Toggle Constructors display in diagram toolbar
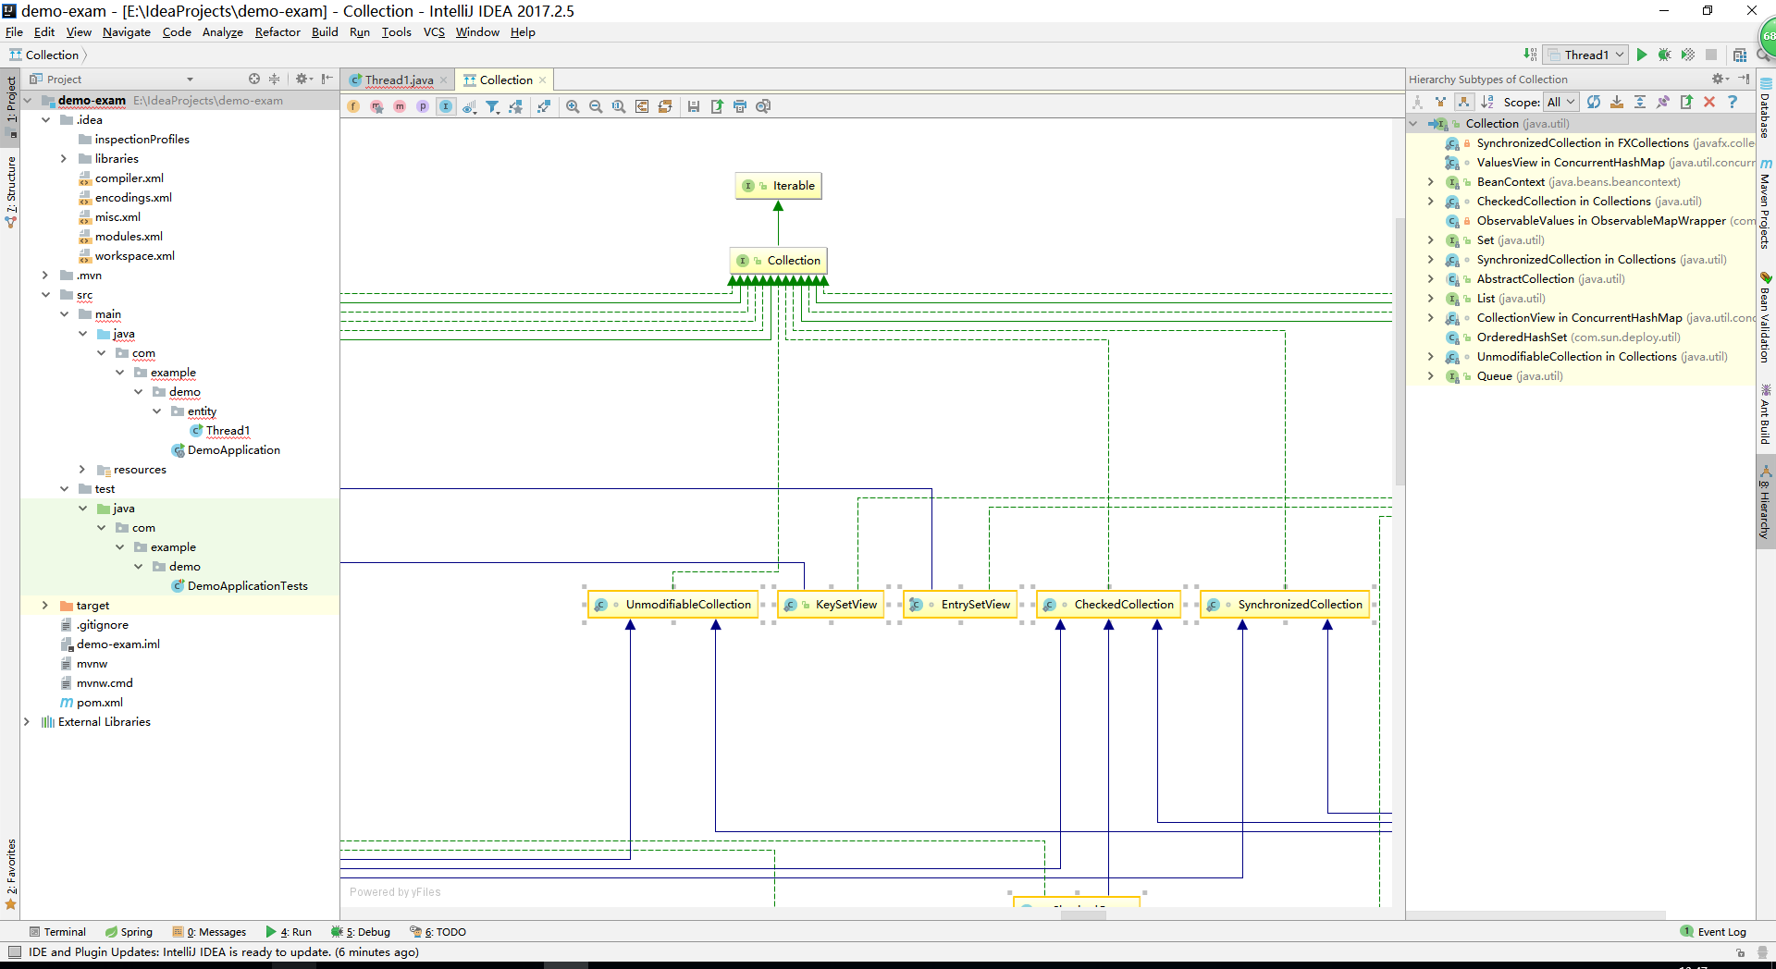The width and height of the screenshot is (1776, 969). (x=376, y=106)
